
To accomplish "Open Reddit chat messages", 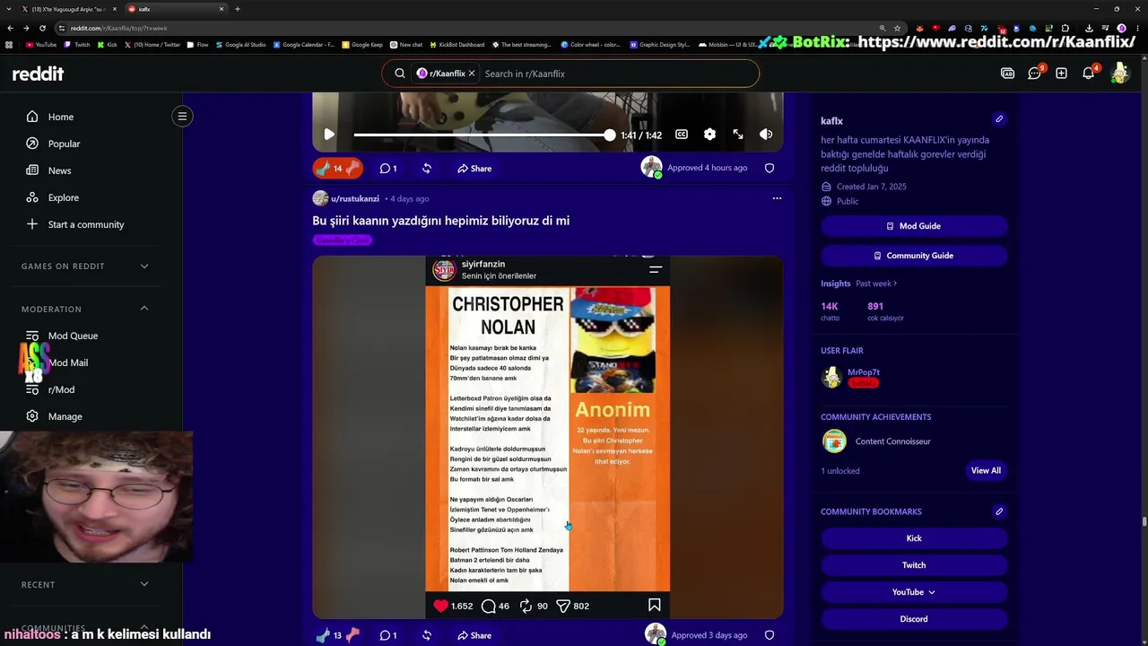I will pos(1034,74).
